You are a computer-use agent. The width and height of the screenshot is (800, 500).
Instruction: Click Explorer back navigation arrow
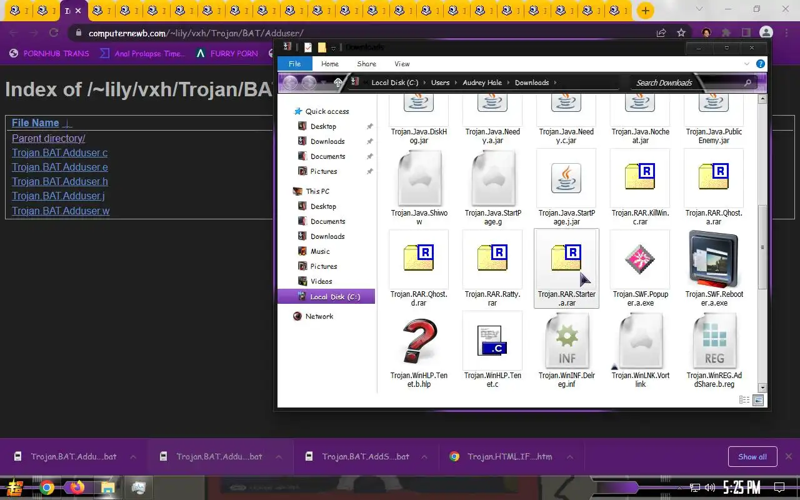(291, 82)
